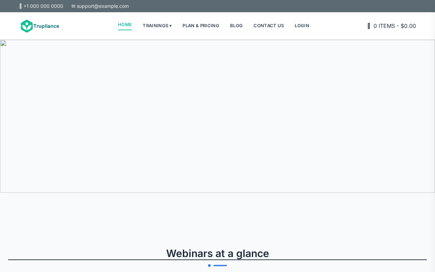Go to Plan & Pricing page
The image size is (435, 272).
pyautogui.click(x=201, y=26)
